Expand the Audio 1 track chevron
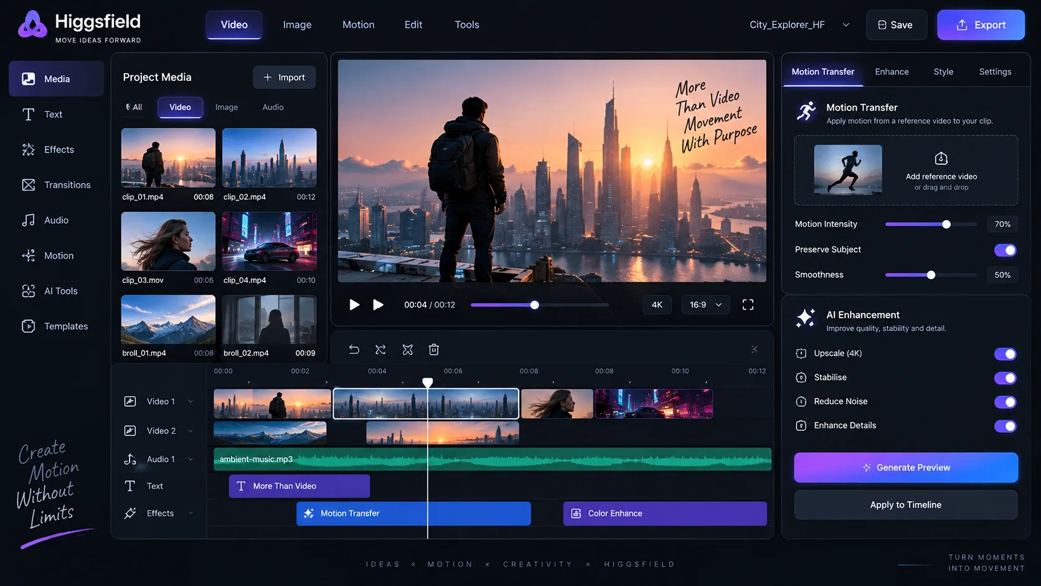Screen dimensions: 1041x586 [x=191, y=459]
